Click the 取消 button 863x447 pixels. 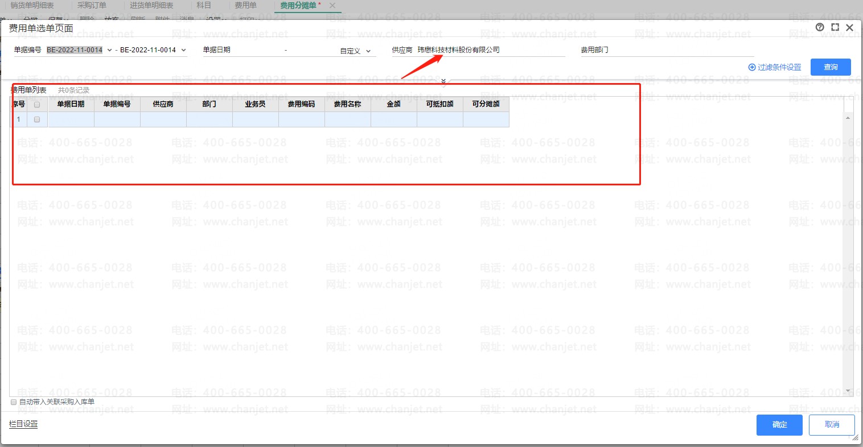pos(832,425)
